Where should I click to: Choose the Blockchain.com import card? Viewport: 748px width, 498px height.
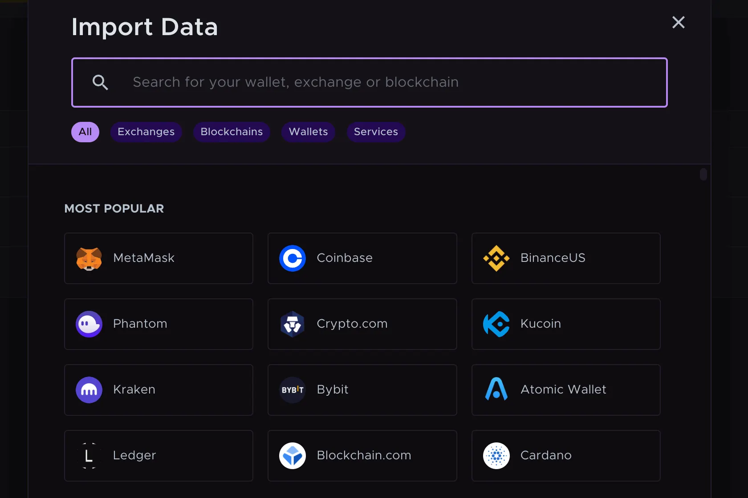pos(362,456)
